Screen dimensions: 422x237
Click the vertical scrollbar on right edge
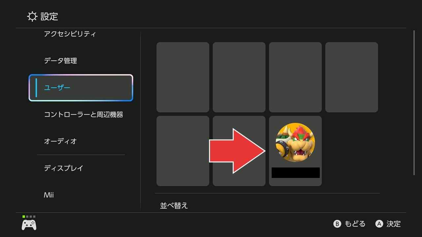pyautogui.click(x=414, y=103)
